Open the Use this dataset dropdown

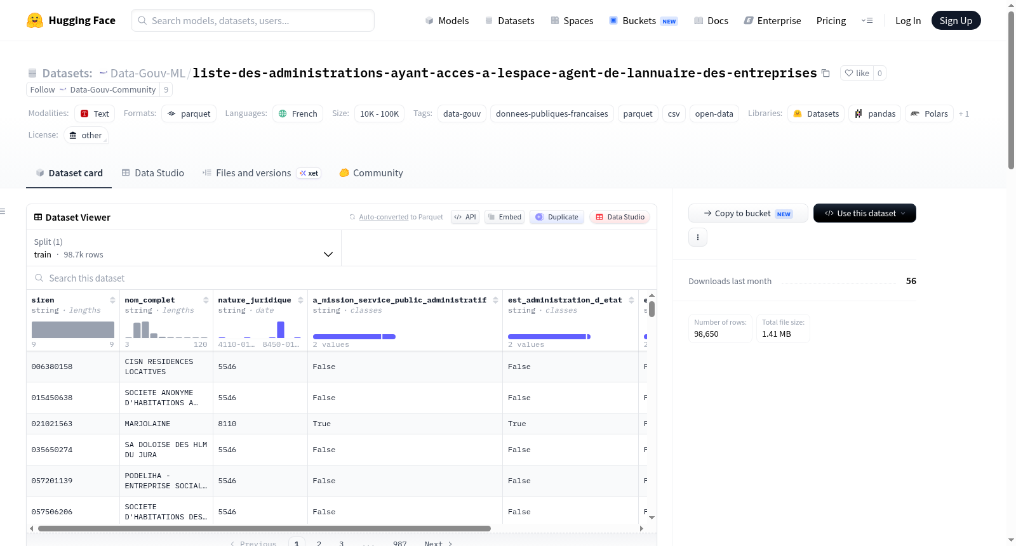(864, 213)
